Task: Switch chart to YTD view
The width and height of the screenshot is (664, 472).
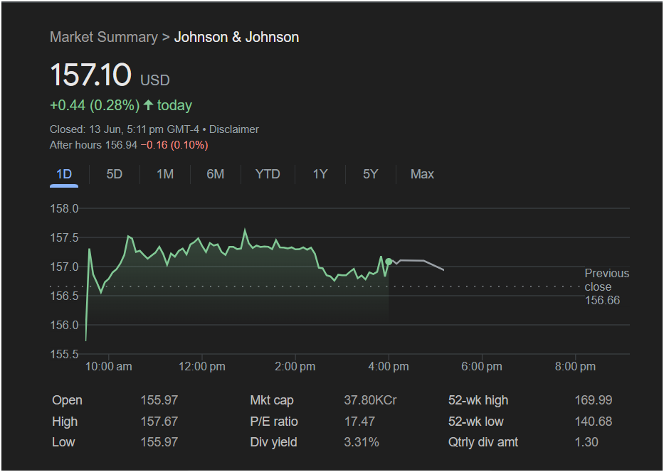Action: click(x=268, y=174)
